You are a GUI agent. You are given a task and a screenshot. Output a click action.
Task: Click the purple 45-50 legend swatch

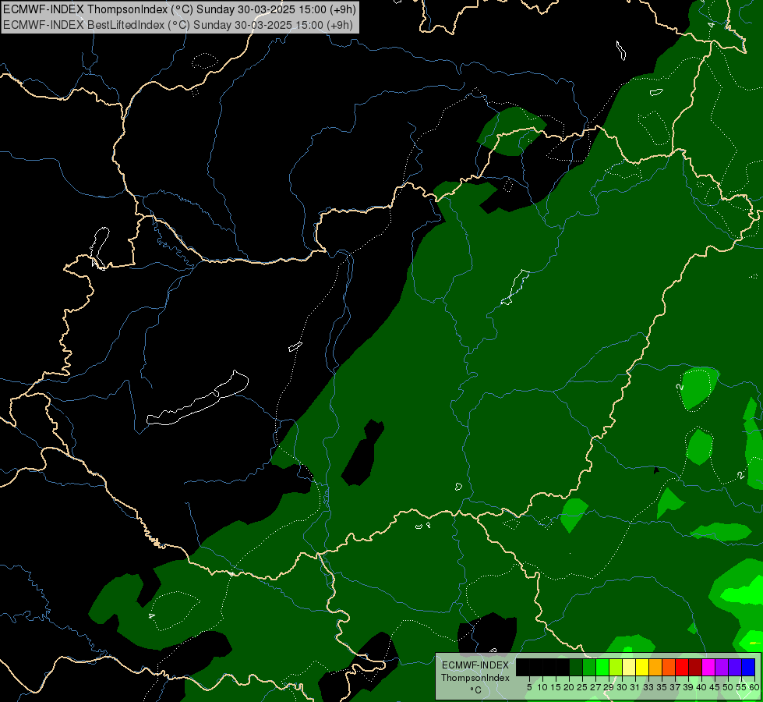tap(722, 667)
